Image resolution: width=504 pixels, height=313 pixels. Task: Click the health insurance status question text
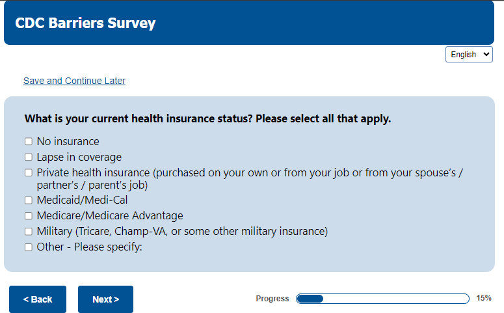(x=207, y=119)
